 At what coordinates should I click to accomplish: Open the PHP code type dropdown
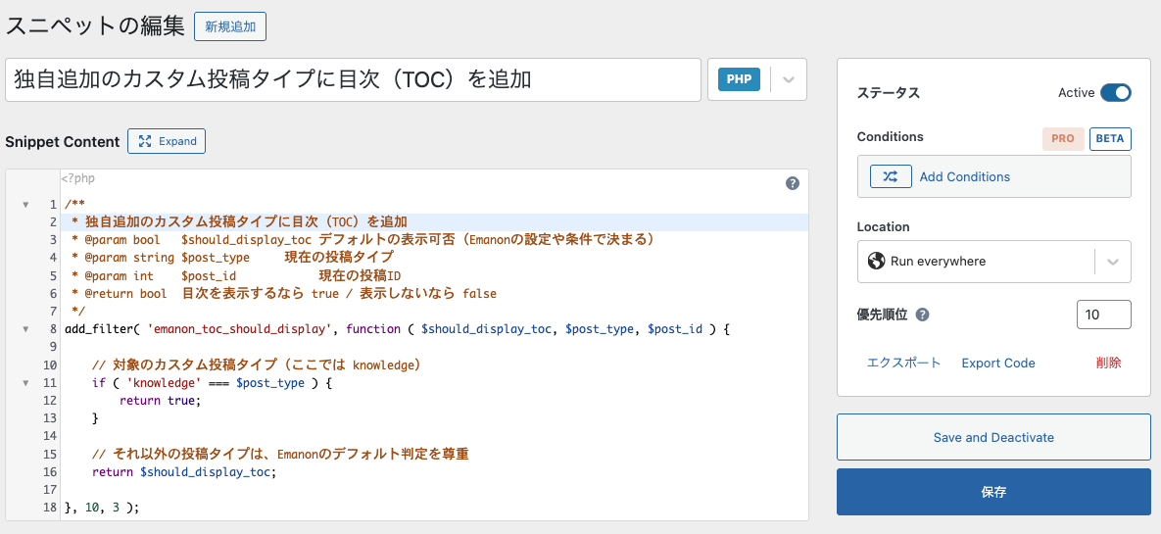pyautogui.click(x=789, y=79)
